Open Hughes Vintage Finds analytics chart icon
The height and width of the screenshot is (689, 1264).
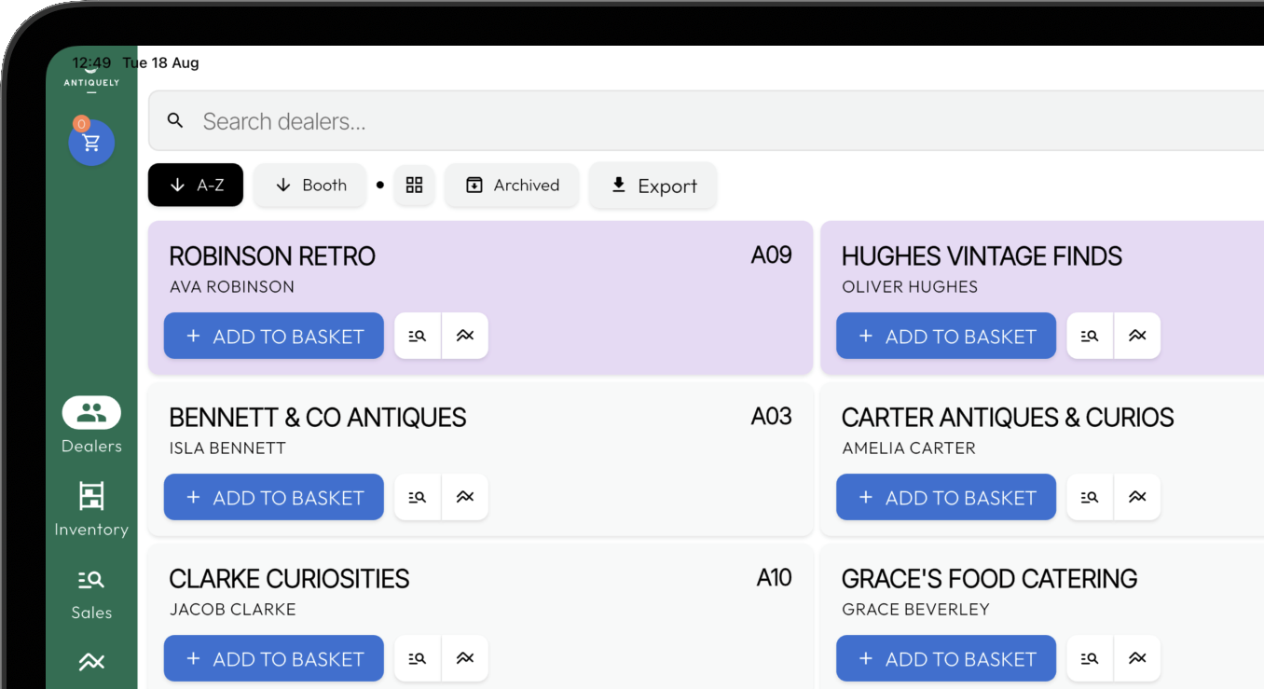point(1137,336)
